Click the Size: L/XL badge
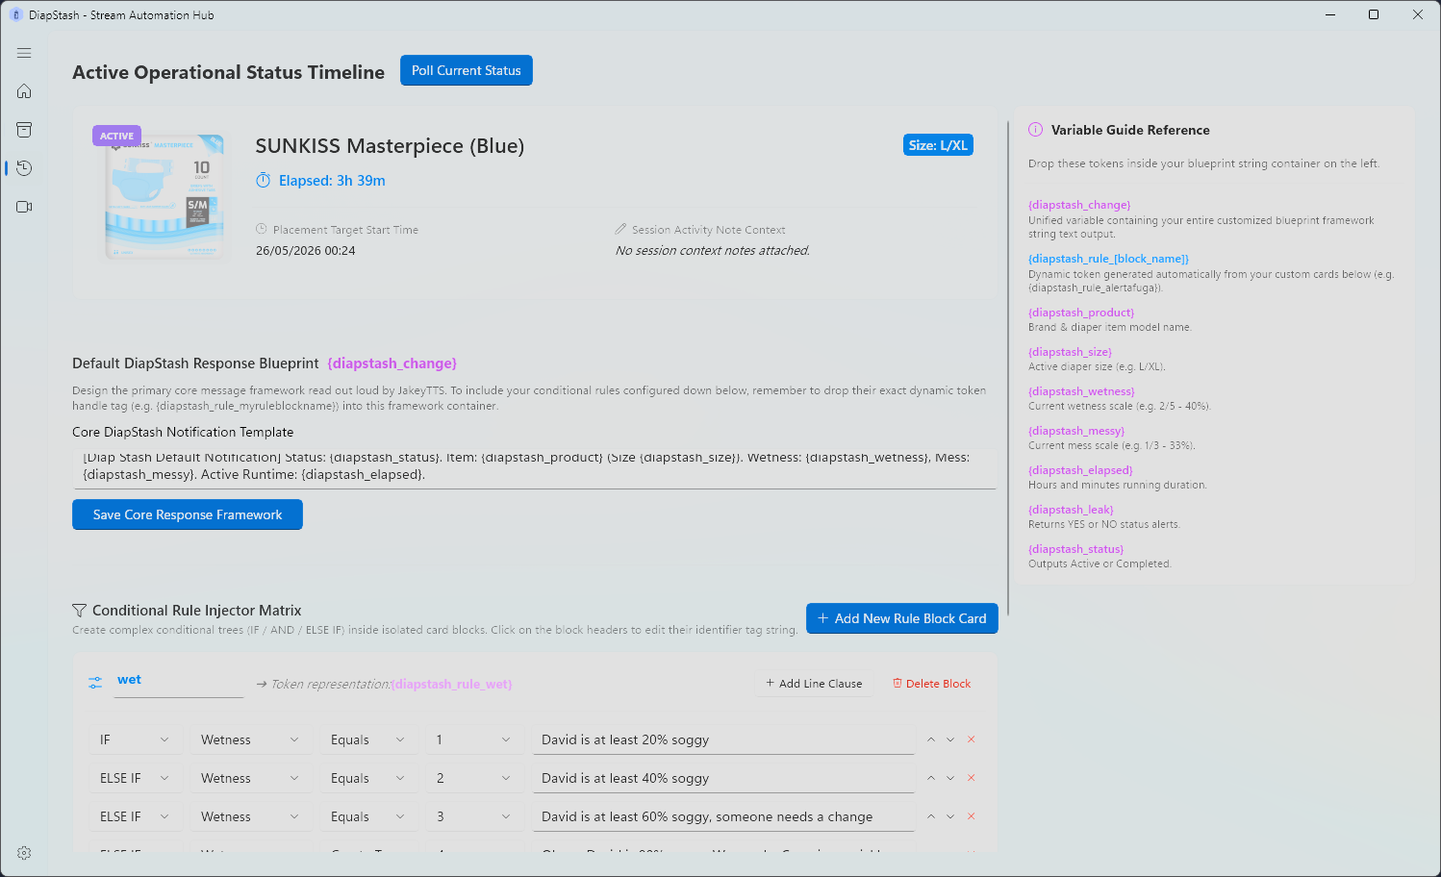This screenshot has height=877, width=1441. [938, 145]
